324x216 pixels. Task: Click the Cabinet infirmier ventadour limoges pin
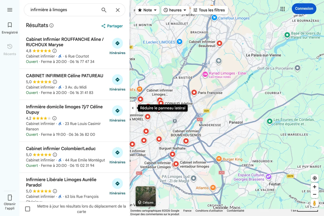tap(176, 164)
